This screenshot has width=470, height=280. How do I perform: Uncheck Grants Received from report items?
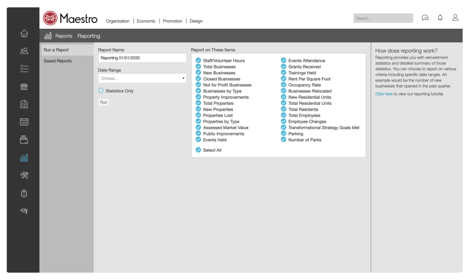284,67
